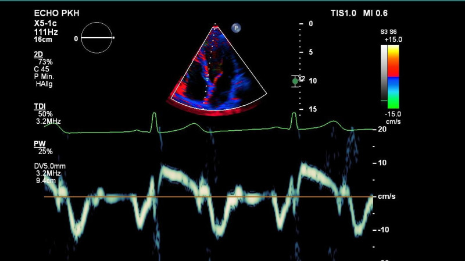Click the color Doppler velocity scale bar
Screen dimensions: 465x261
click(x=394, y=77)
